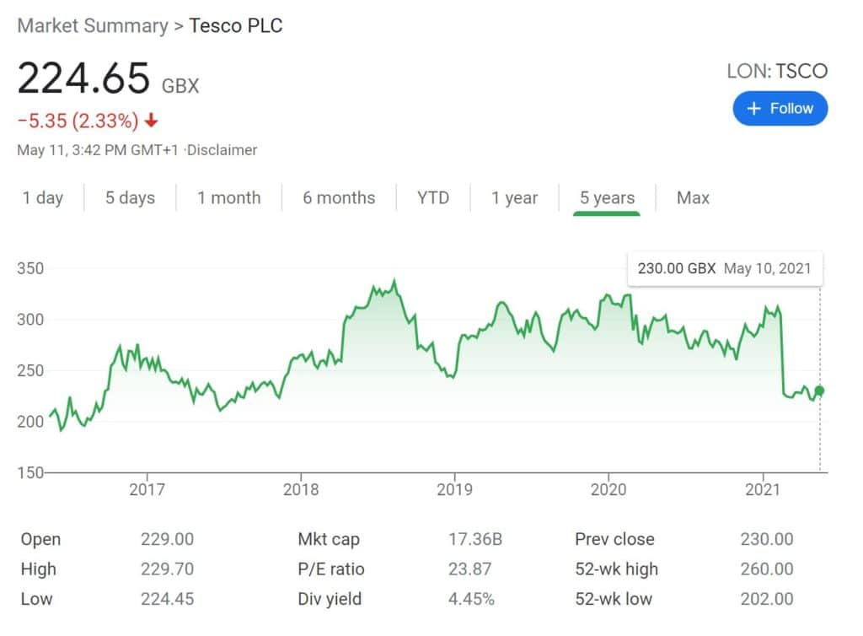Click the red downward price arrow icon
The height and width of the screenshot is (636, 863).
point(149,121)
